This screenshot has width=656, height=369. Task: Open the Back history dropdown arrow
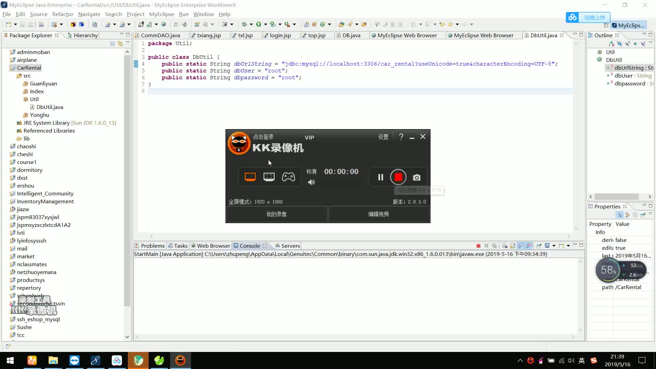tap(457, 24)
